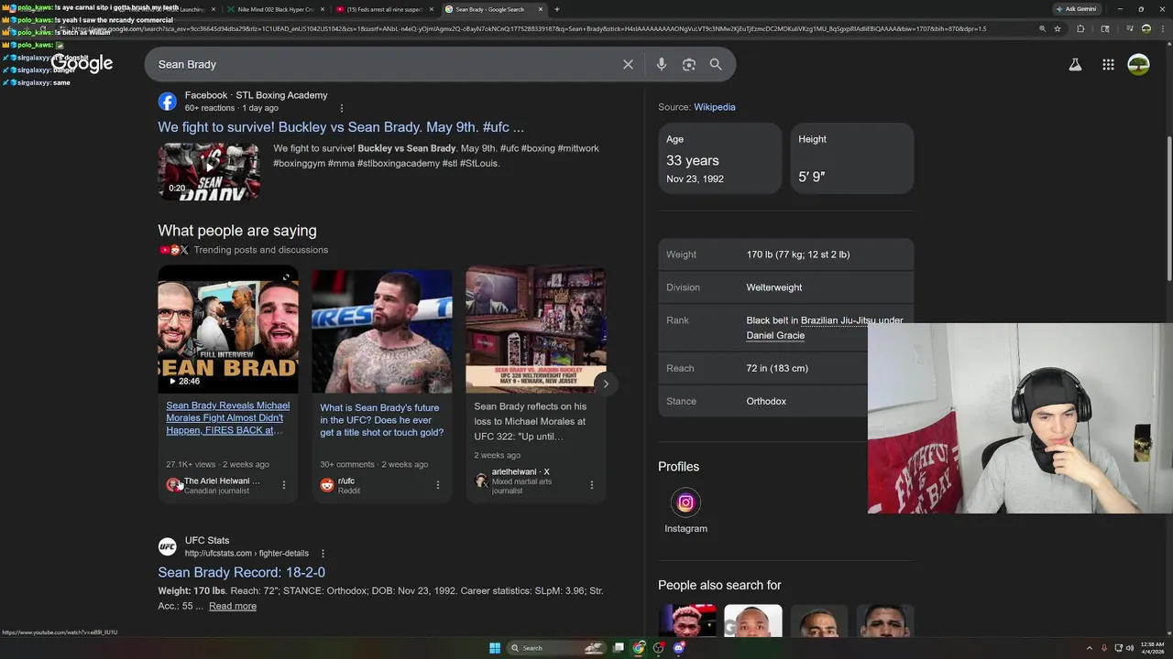The width and height of the screenshot is (1173, 659).
Task: Open What is Sean Brady's future post
Action: 381,420
